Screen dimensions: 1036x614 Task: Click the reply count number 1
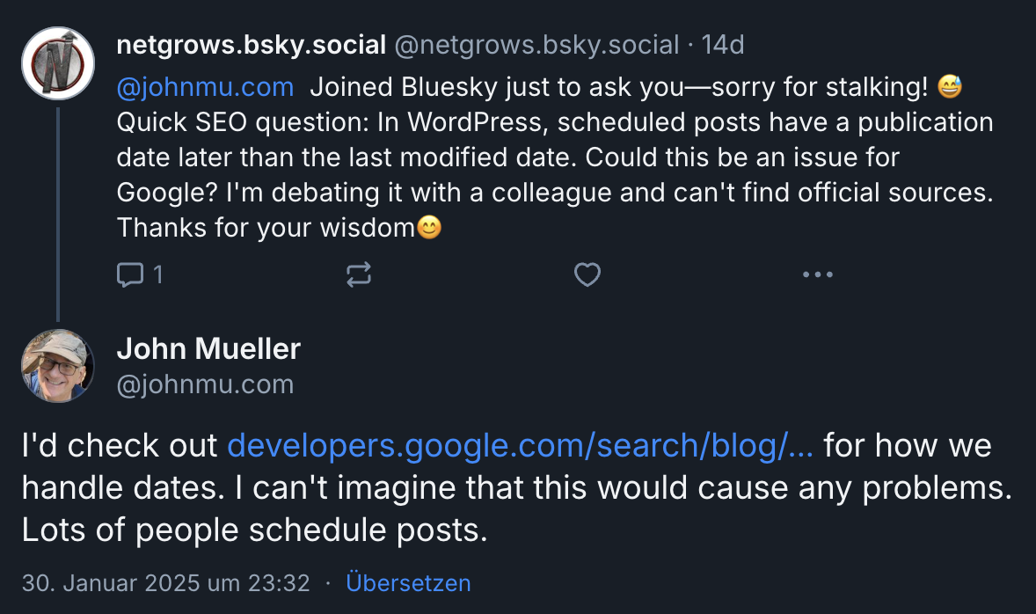coord(158,275)
